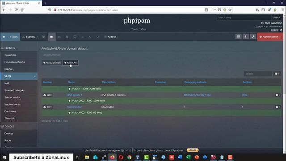Click the Add VLAN button
The height and width of the screenshot is (161, 286).
[71, 63]
